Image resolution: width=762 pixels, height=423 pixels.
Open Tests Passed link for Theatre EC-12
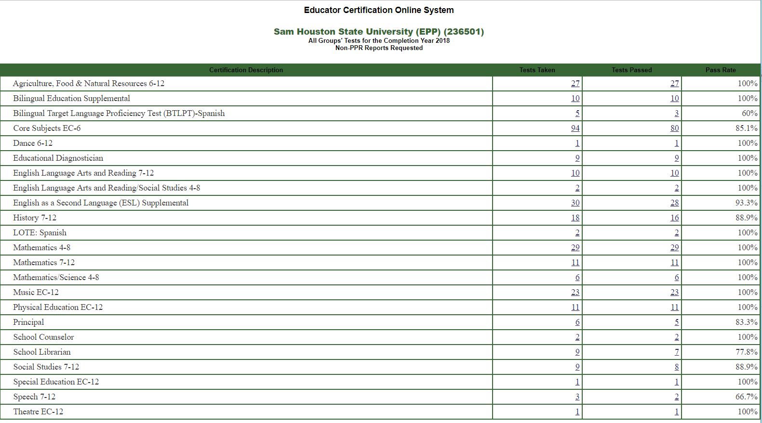pos(676,411)
